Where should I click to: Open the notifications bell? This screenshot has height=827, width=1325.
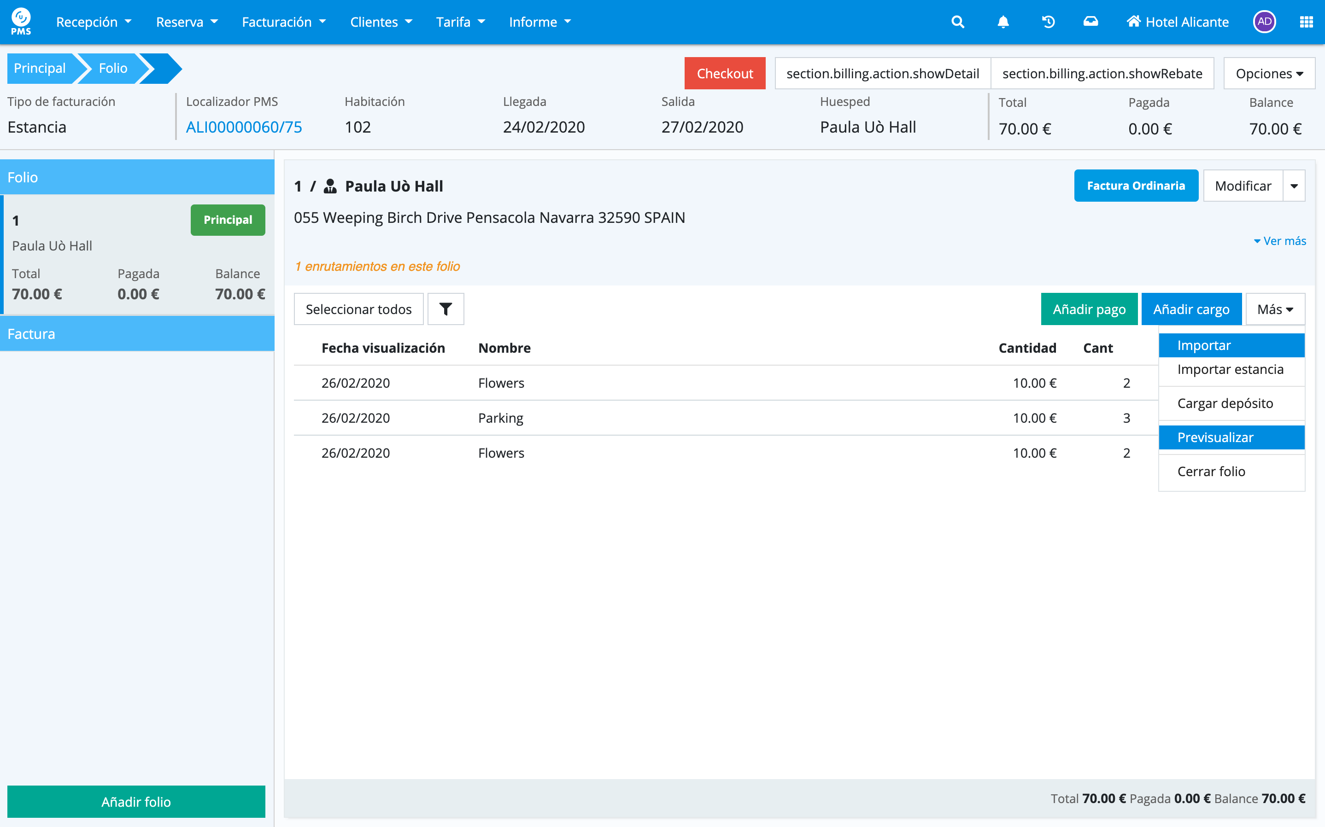[x=1003, y=22]
